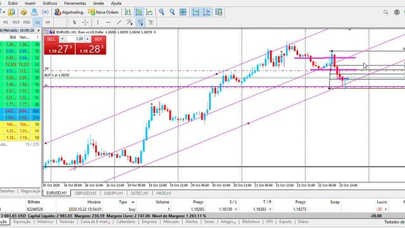Select the trendline drawing tool
Viewport: 405px width, 228px height.
(x=119, y=23)
